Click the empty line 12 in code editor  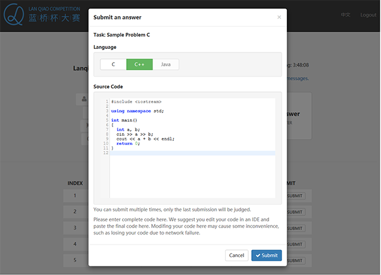pos(190,153)
